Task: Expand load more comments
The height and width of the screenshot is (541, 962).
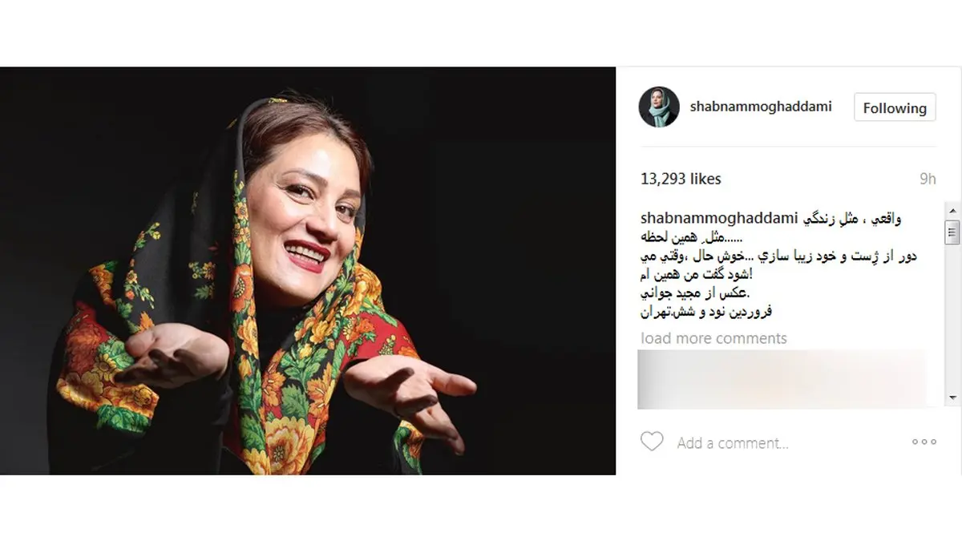Action: pyautogui.click(x=713, y=338)
